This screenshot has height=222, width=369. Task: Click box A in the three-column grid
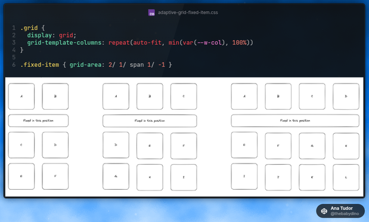coord(116,97)
